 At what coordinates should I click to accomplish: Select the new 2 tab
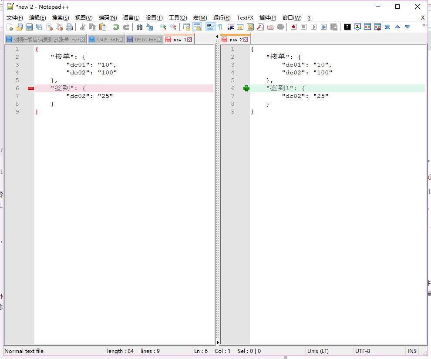[x=235, y=39]
